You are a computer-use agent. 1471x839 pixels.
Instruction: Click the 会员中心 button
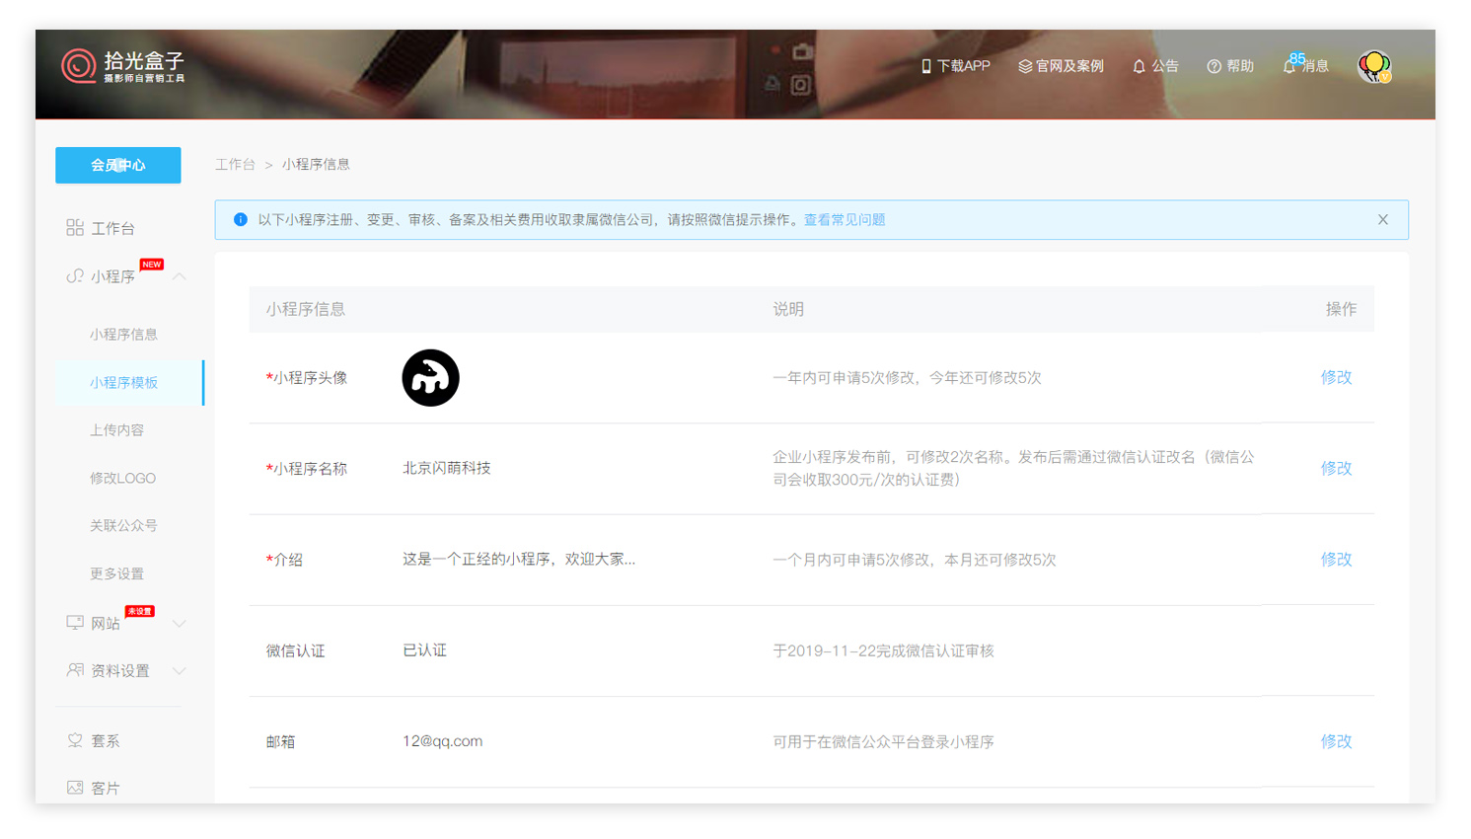pos(118,165)
